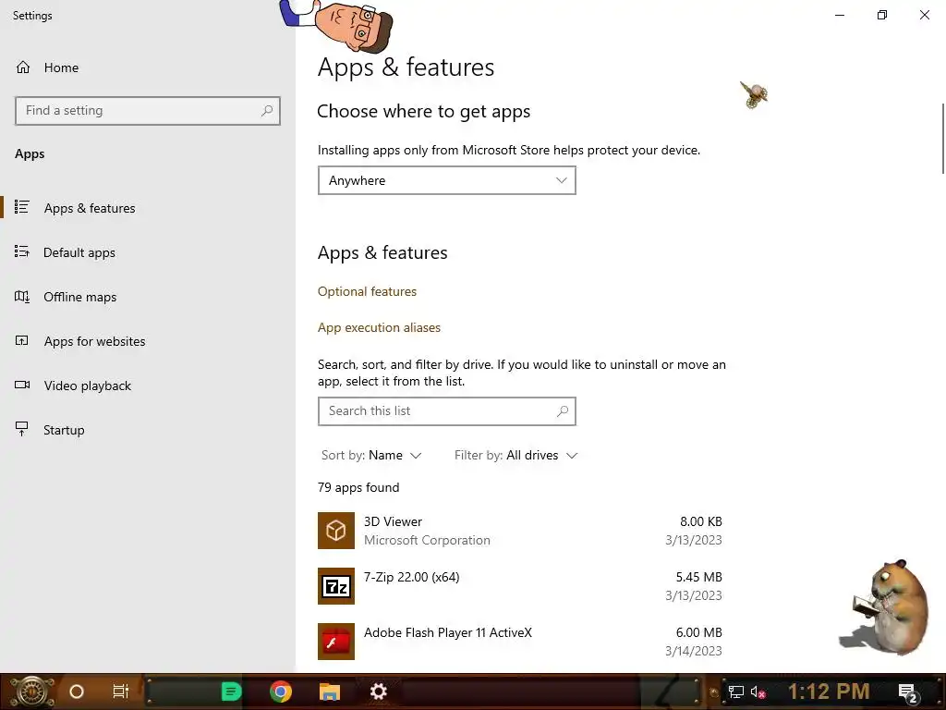Open Action Center notifications icon

coord(907,692)
